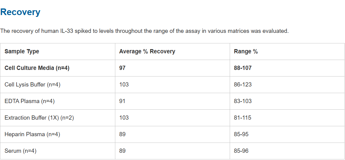The image size is (345, 160).
Task: Select the Average % Recovery column header
Action: point(147,52)
